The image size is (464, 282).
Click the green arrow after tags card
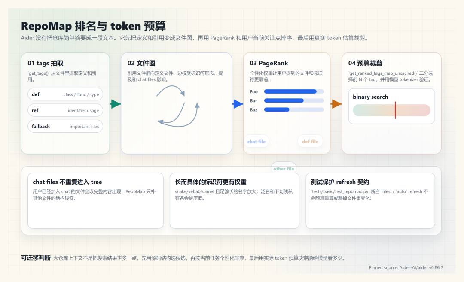116,104
